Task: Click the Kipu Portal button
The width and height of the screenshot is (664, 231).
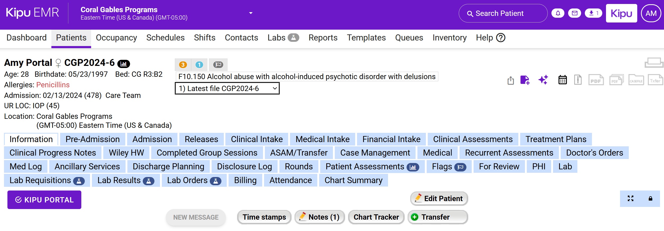Action: [44, 200]
